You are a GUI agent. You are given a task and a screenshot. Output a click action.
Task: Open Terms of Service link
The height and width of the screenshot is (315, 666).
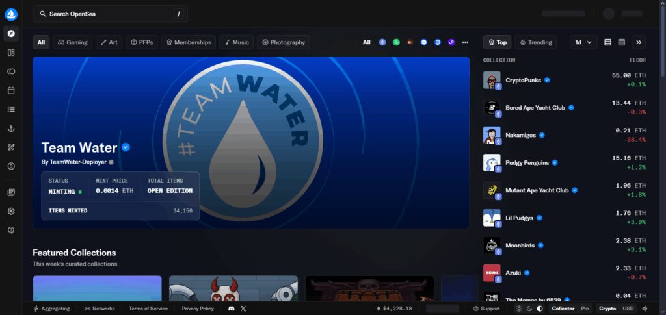[148, 309]
